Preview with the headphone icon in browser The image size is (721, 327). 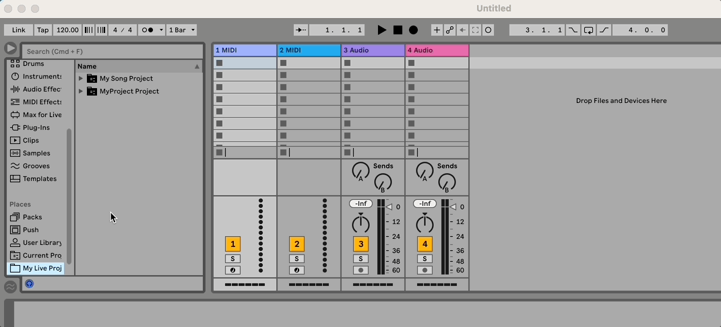pyautogui.click(x=29, y=284)
